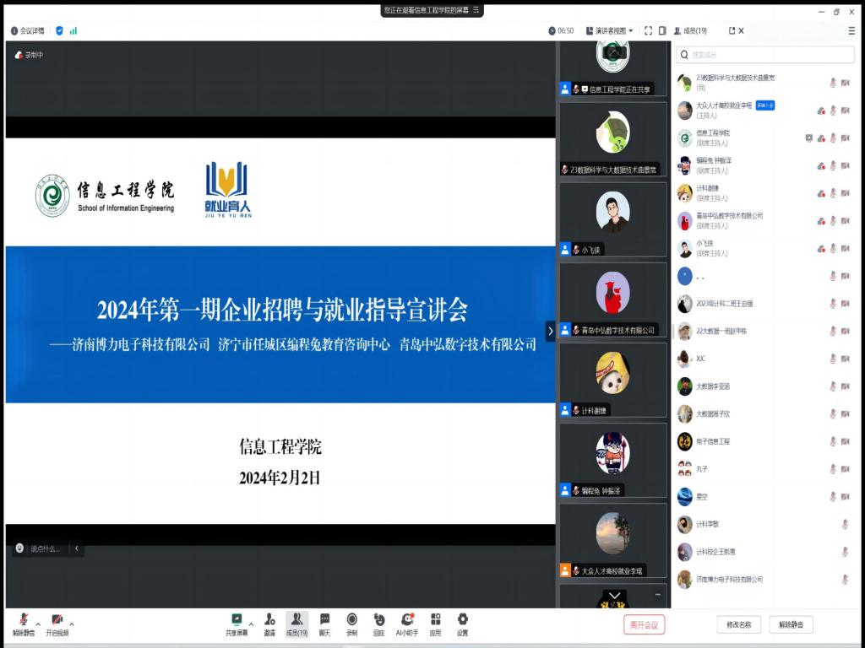Viewport: 865px width, 648px height.
Task: Open the 演讲者视图 view dropdown
Action: pyautogui.click(x=609, y=31)
